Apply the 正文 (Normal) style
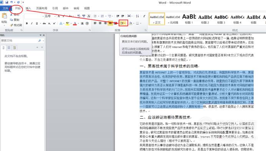The image size is (266, 151). point(157,19)
